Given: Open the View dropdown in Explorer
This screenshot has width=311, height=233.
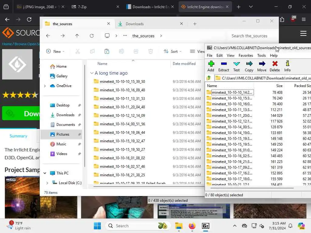Looking at the screenshot, I should tap(197, 52).
